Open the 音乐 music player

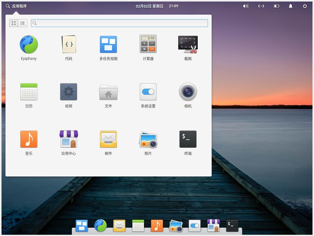29,139
